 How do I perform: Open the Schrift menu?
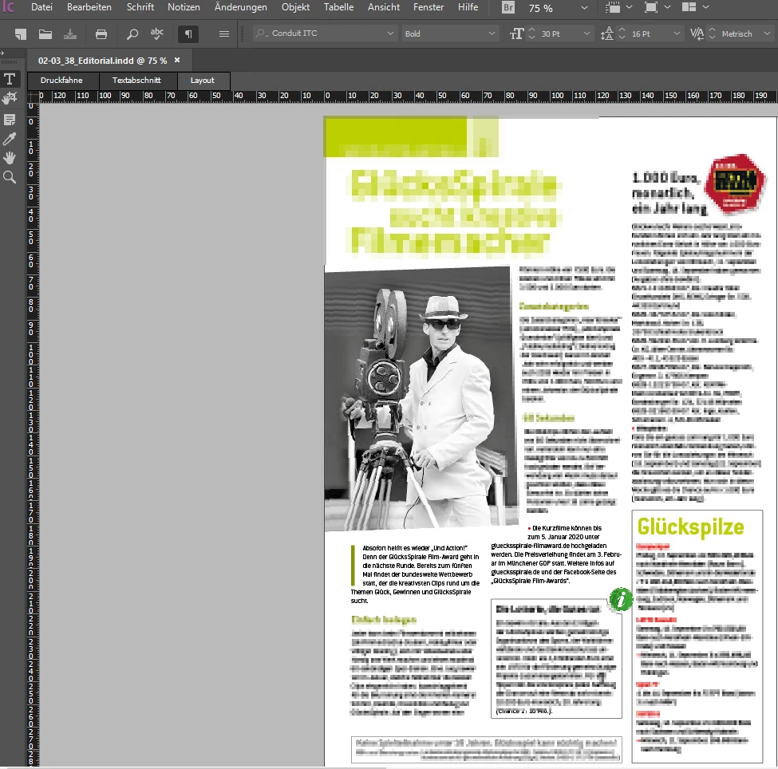click(x=140, y=7)
